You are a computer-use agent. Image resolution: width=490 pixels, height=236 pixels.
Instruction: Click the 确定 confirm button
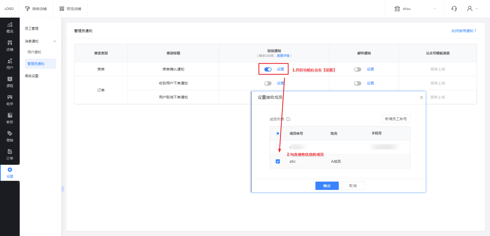(x=327, y=186)
